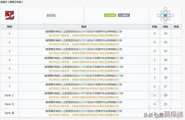Click level 2 cell
The image size is (185, 120).
pos(9,42)
